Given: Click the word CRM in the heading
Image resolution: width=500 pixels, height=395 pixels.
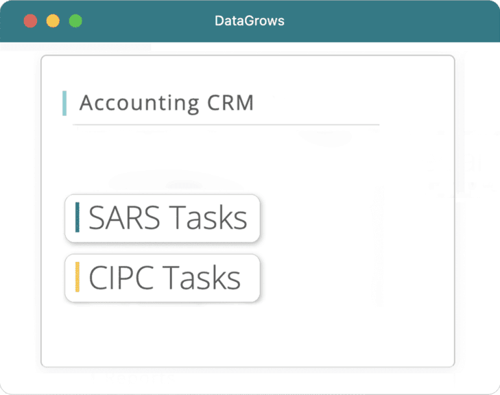Looking at the screenshot, I should (230, 103).
